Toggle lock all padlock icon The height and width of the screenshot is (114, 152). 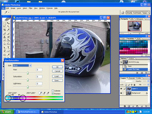(x=134, y=85)
